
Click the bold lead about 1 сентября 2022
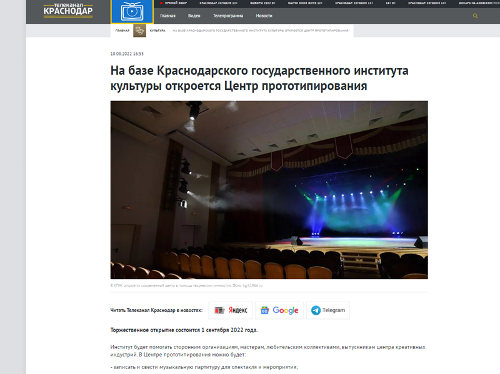coord(184,330)
